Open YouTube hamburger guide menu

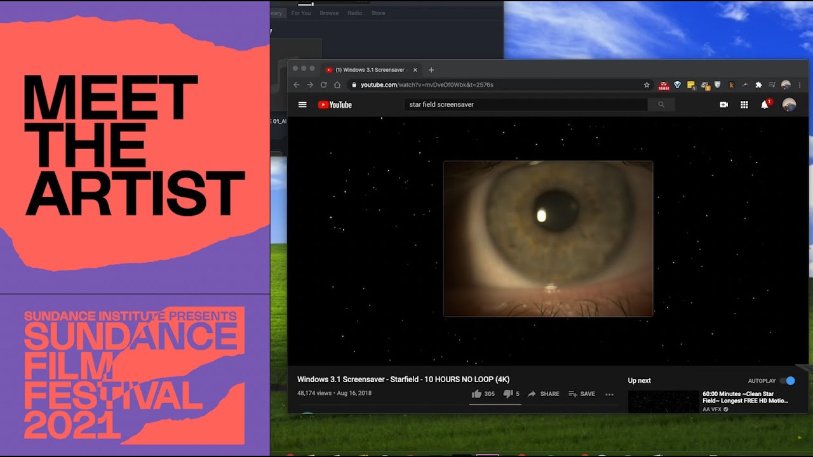pyautogui.click(x=302, y=105)
